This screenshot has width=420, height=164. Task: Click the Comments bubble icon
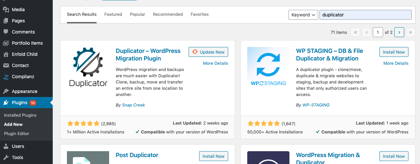coord(6,32)
